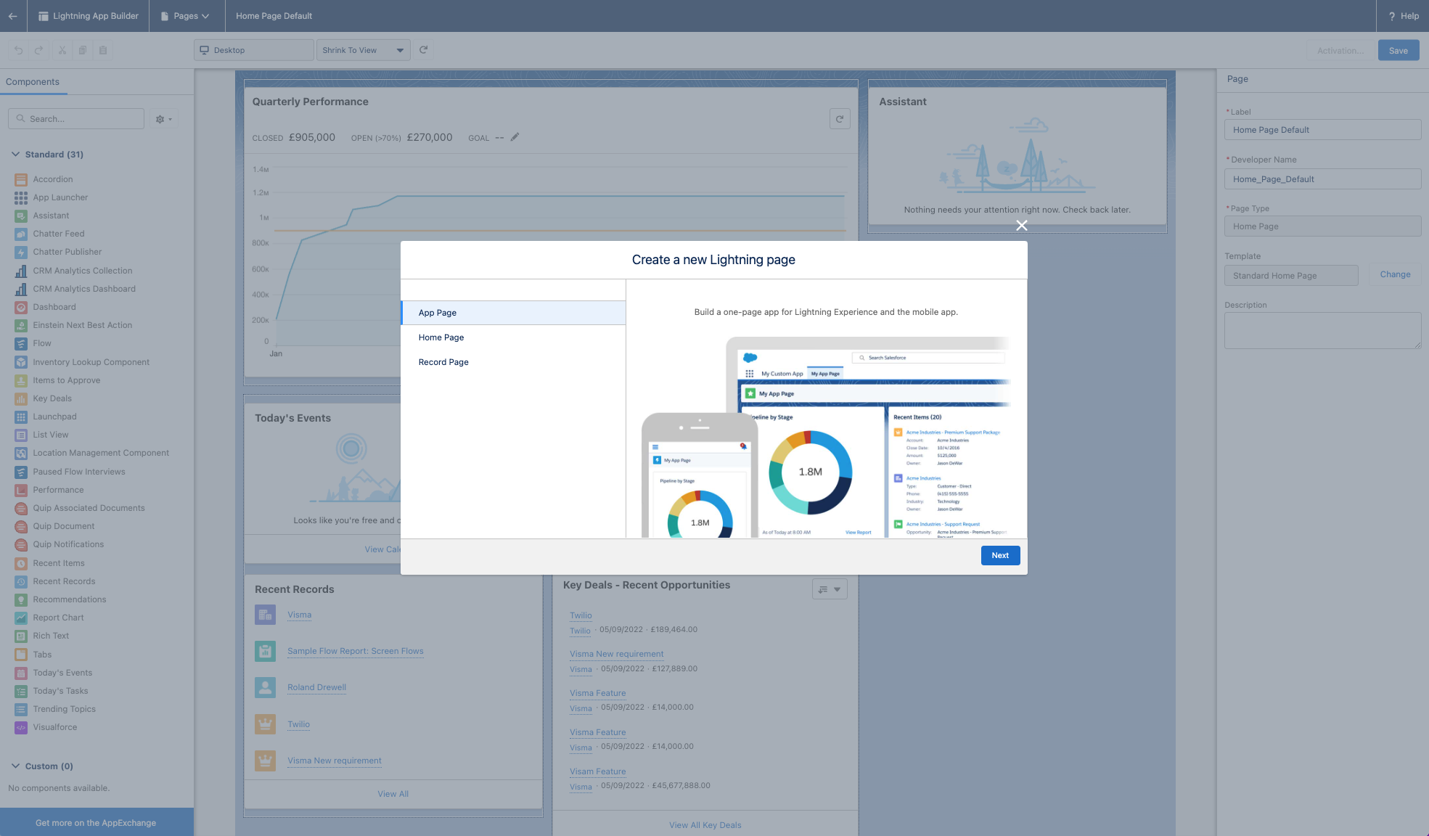Open the Shrink To View zoom dropdown
This screenshot has width=1429, height=836.
(364, 50)
